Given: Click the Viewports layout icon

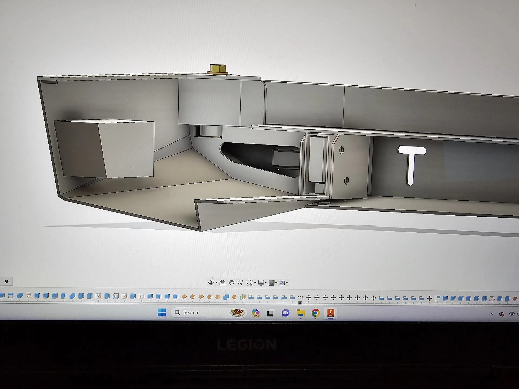Looking at the screenshot, I should coord(282,283).
